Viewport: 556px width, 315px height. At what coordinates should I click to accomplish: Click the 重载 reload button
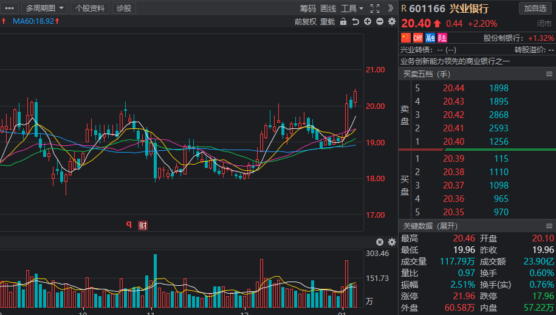pyautogui.click(x=328, y=22)
